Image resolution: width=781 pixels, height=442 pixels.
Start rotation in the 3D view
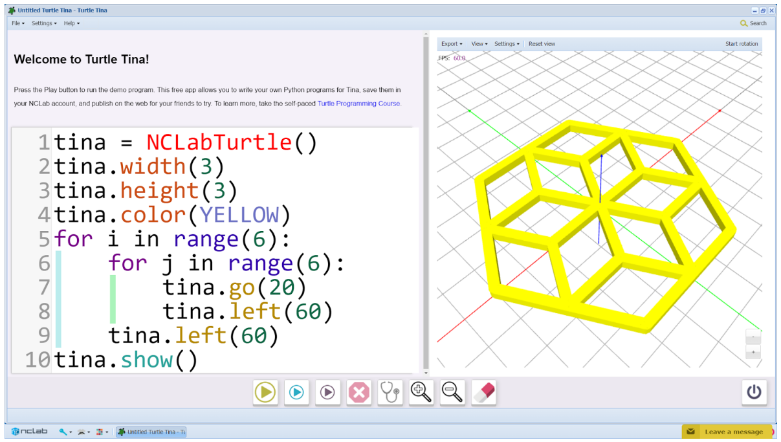coord(741,44)
